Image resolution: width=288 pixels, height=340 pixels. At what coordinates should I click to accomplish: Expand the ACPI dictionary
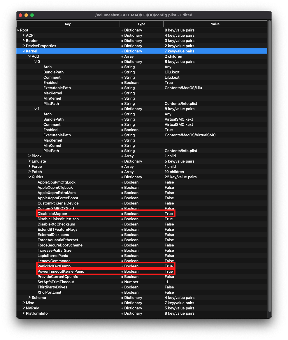[x=24, y=35]
